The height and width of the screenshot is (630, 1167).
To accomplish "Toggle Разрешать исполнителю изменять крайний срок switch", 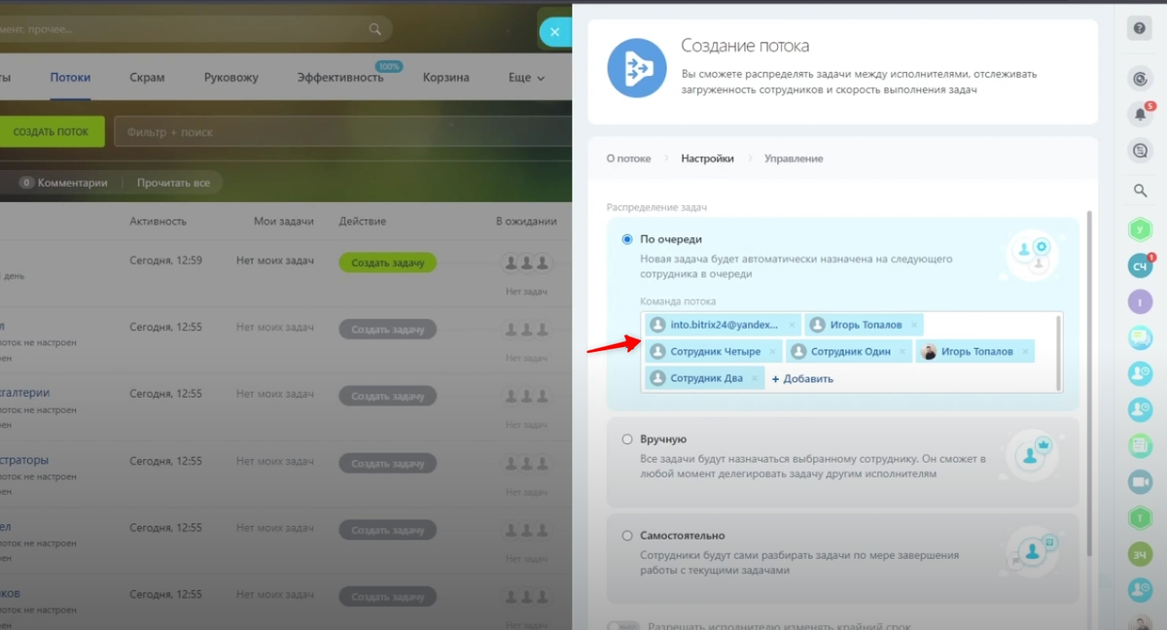I will click(623, 626).
